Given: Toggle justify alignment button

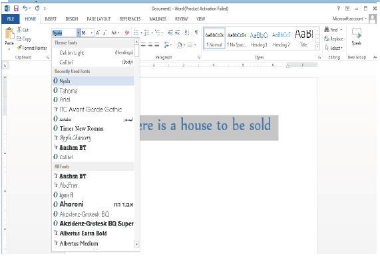Looking at the screenshot, I should tap(157, 45).
